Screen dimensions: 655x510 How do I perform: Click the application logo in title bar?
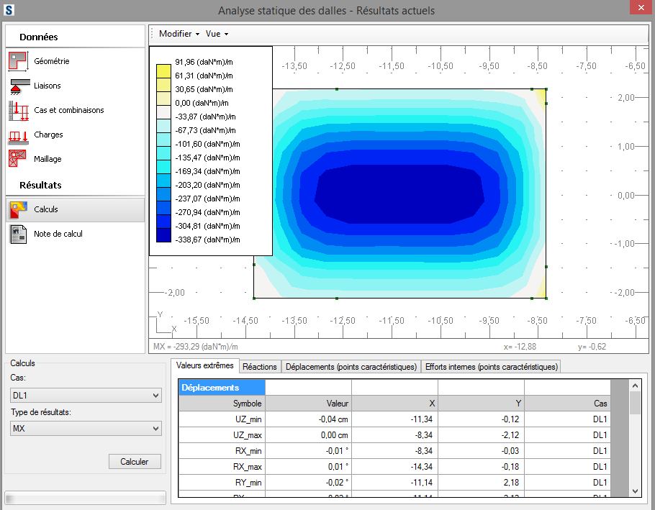pyautogui.click(x=9, y=10)
